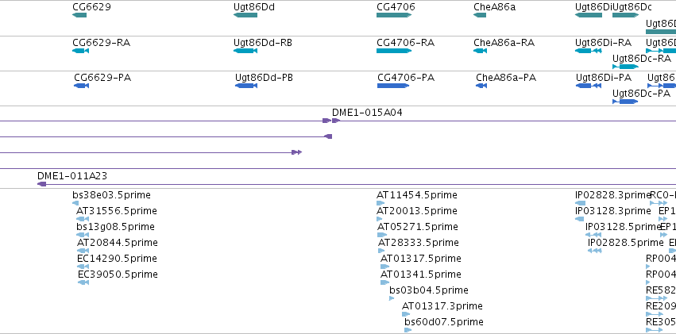Click the bs60d07.5prime label text
The width and height of the screenshot is (676, 334).
coord(444,322)
